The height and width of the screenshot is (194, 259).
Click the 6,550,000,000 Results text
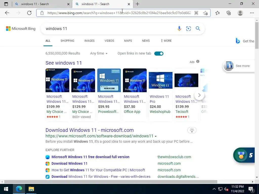point(63,54)
